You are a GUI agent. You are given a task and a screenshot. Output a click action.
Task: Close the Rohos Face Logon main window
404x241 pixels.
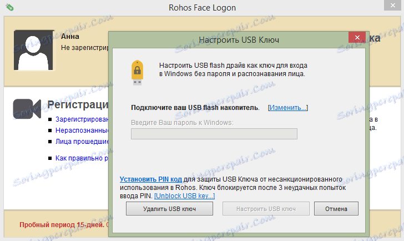tap(393, 5)
